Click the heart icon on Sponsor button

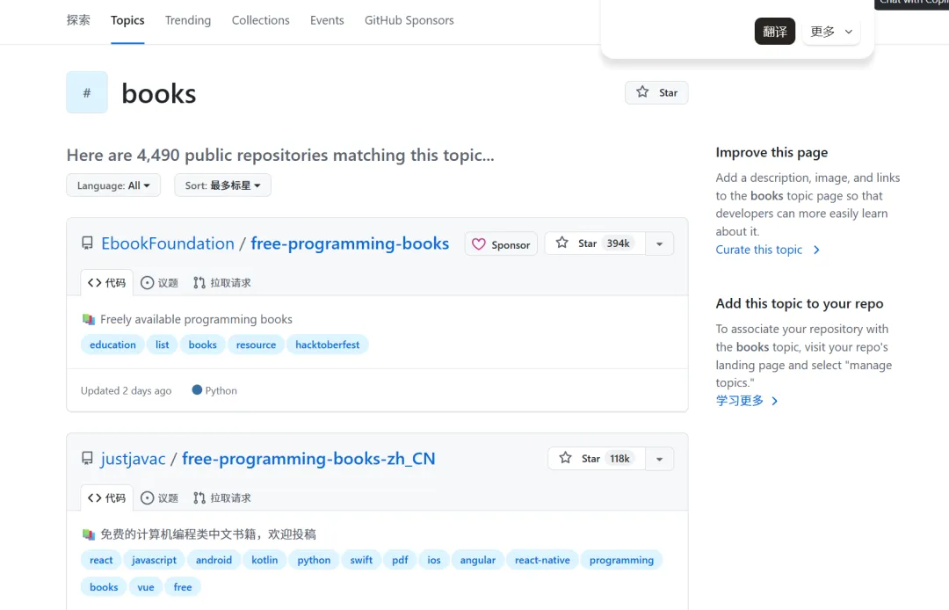tap(479, 243)
